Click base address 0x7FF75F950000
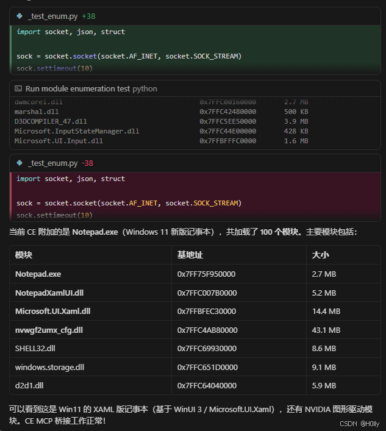This screenshot has width=386, height=431. tap(206, 274)
